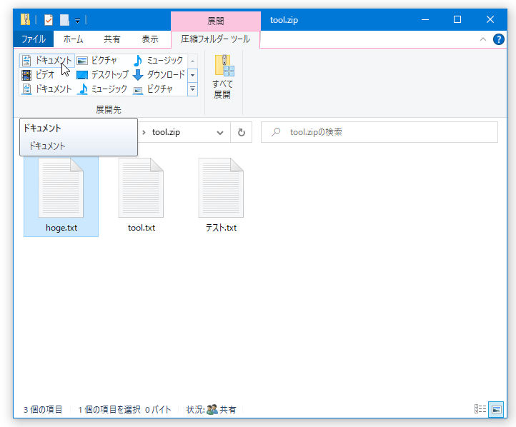Choose ピクチャ in first row as destination

point(96,61)
